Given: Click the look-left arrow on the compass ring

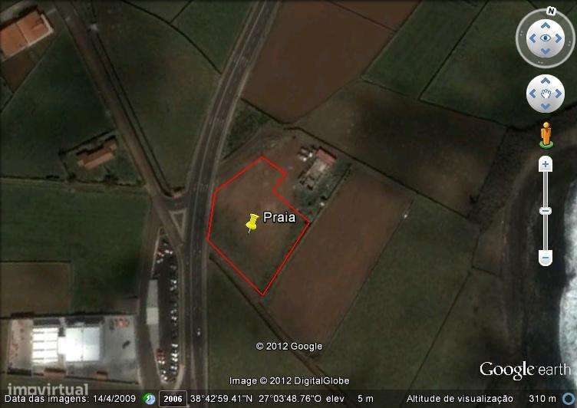Looking at the screenshot, I should (532, 38).
